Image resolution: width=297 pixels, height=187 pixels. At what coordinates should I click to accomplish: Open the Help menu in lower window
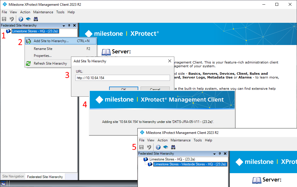tap(209, 140)
